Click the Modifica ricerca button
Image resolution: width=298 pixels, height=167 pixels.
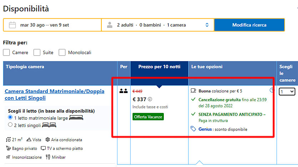click(249, 25)
